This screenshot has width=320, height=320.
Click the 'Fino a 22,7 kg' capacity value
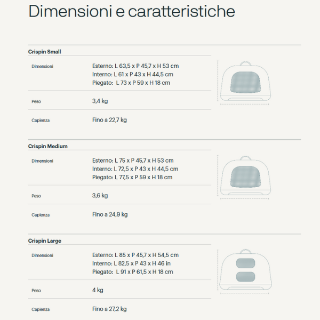(109, 120)
